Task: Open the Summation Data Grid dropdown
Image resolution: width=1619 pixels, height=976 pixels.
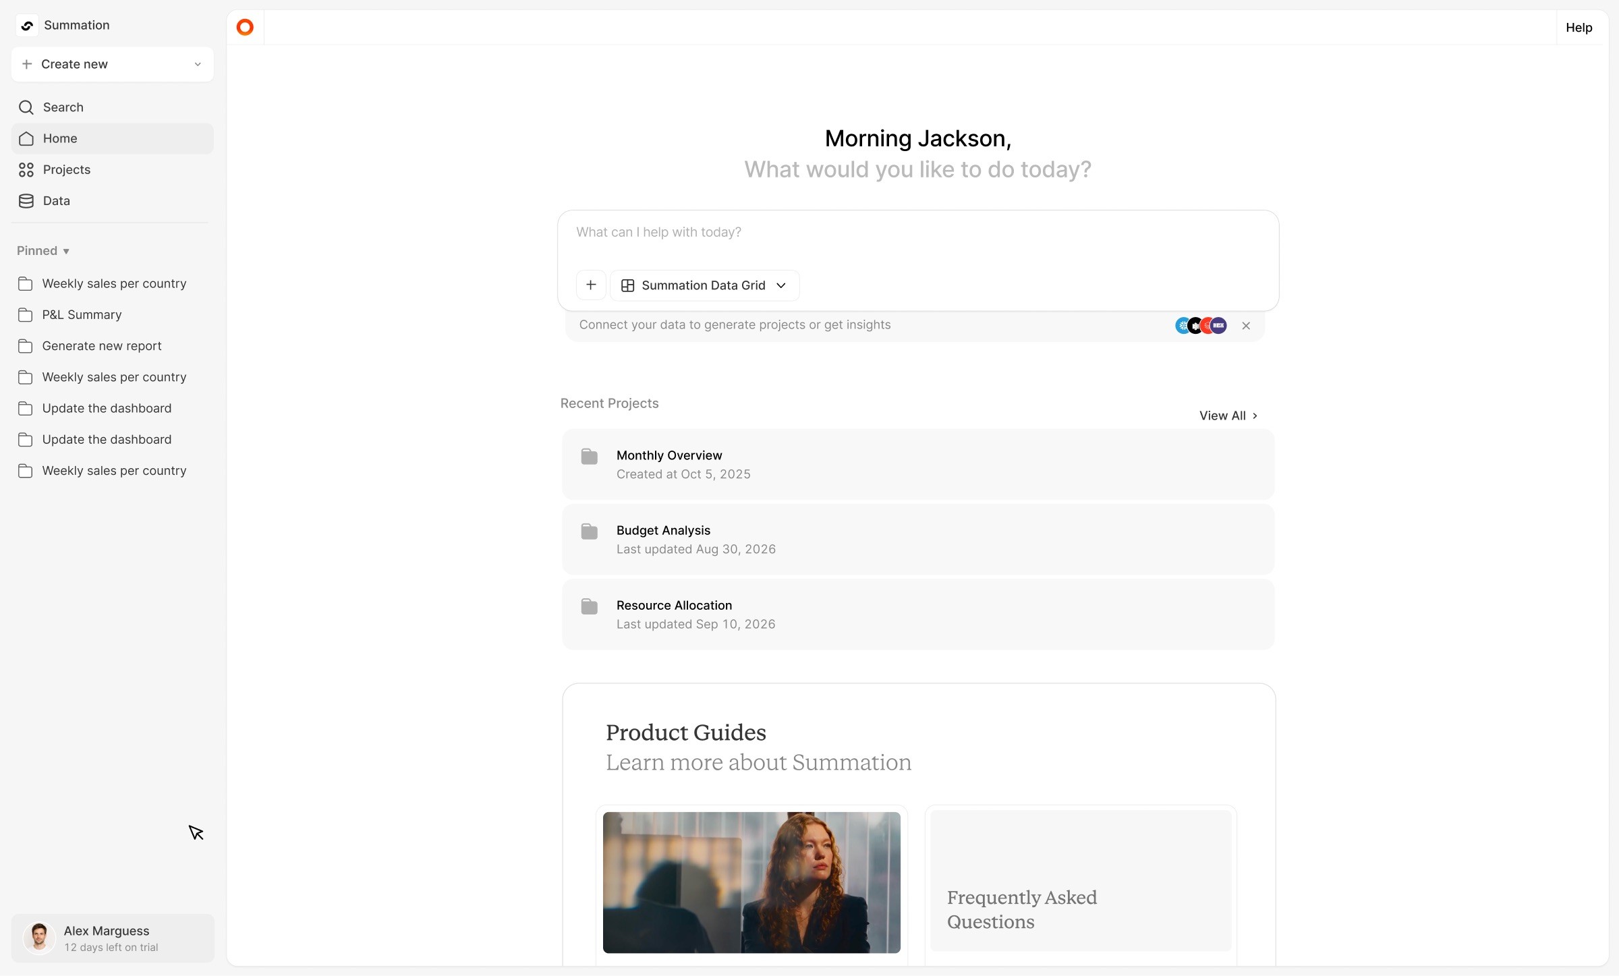Action: [704, 285]
